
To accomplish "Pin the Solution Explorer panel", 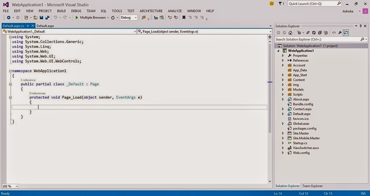I will tap(361, 26).
